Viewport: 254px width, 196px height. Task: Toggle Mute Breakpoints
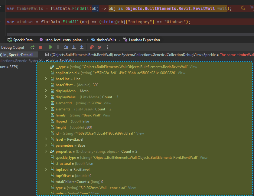click(99, 47)
